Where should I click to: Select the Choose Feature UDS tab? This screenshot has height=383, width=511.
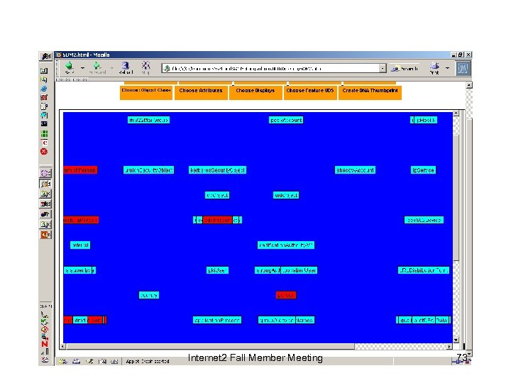click(x=310, y=92)
